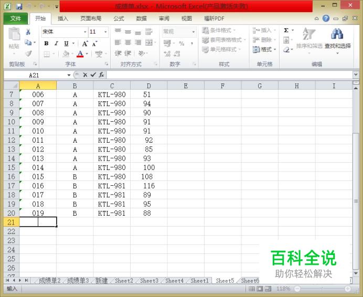Switch to the 数据 ribbon tab
The image size is (363, 297).
141,18
